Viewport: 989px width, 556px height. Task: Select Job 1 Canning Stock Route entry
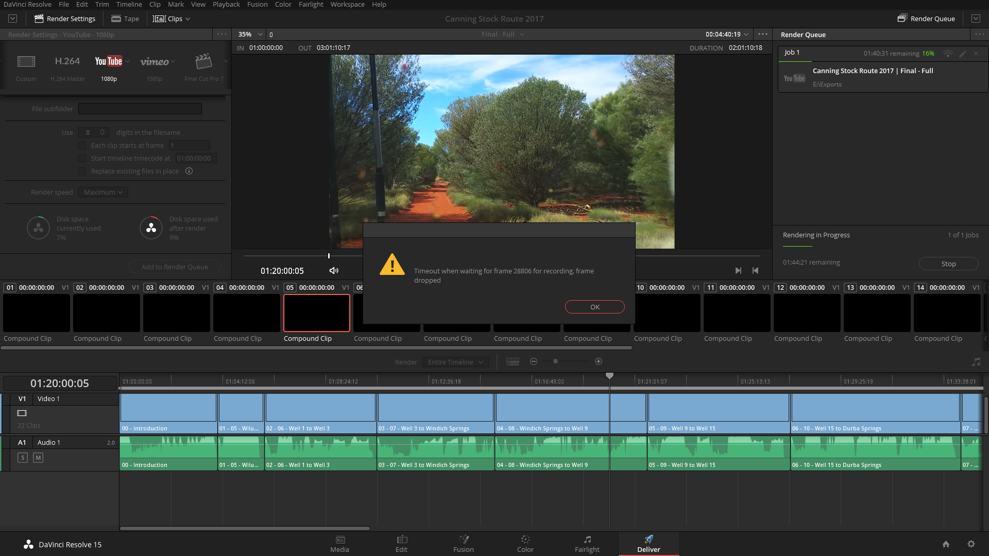[883, 69]
